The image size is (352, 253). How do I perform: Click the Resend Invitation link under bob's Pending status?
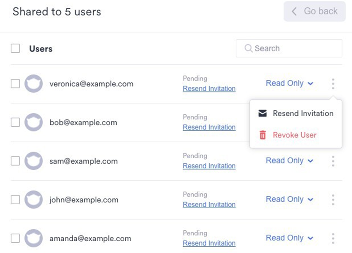click(x=209, y=127)
